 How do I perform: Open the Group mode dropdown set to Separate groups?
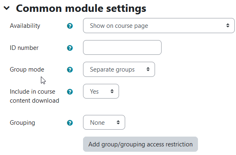pyautogui.click(x=119, y=70)
